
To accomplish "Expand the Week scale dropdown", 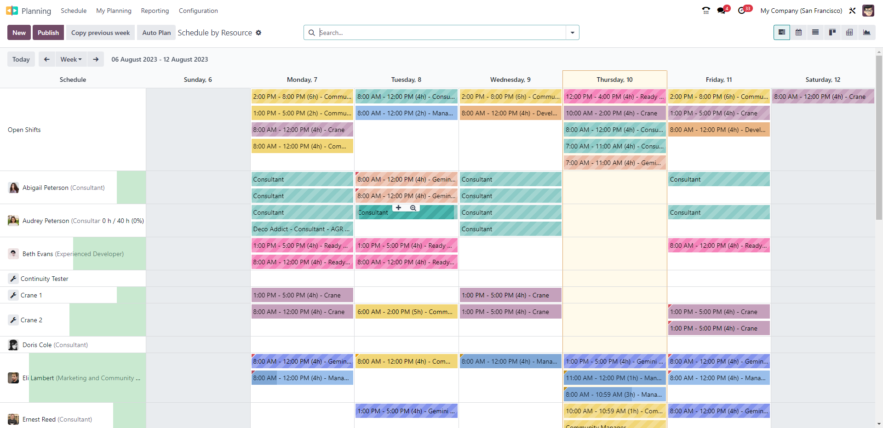I will pos(71,59).
